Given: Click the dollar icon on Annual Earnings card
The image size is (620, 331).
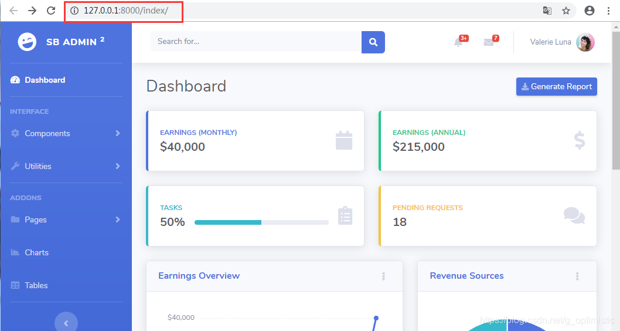Looking at the screenshot, I should (x=580, y=140).
